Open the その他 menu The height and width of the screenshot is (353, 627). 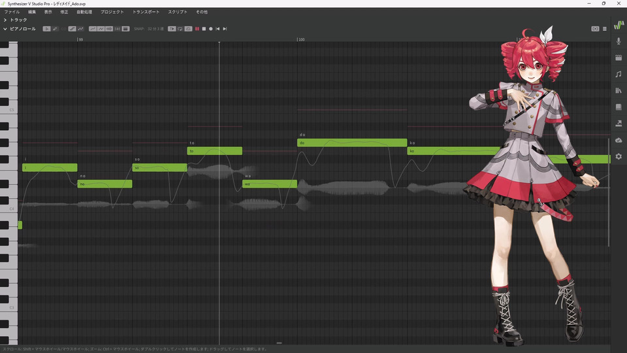pyautogui.click(x=202, y=12)
